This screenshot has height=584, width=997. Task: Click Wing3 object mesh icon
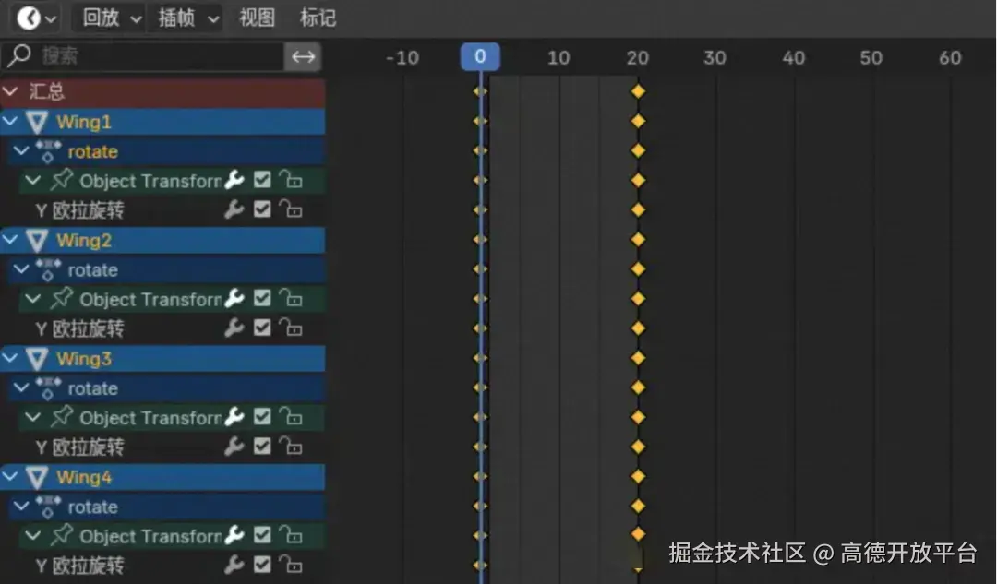[37, 359]
